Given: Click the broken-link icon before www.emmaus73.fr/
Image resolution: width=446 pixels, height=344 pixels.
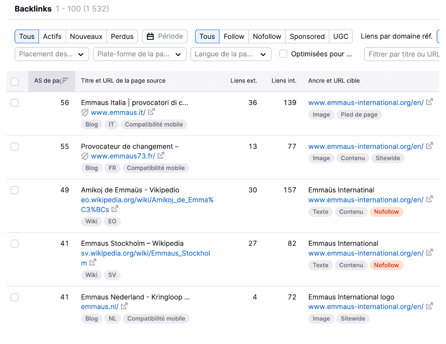Looking at the screenshot, I should [85, 156].
